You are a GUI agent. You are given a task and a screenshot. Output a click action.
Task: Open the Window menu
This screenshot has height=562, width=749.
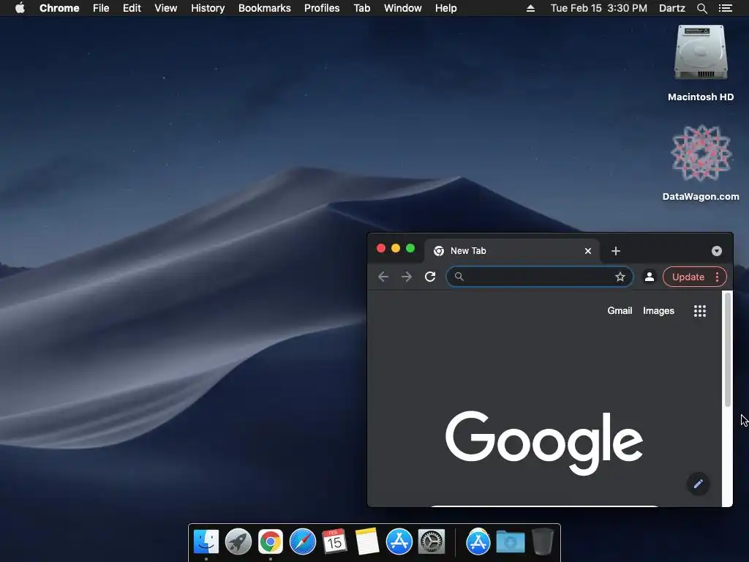coord(403,8)
